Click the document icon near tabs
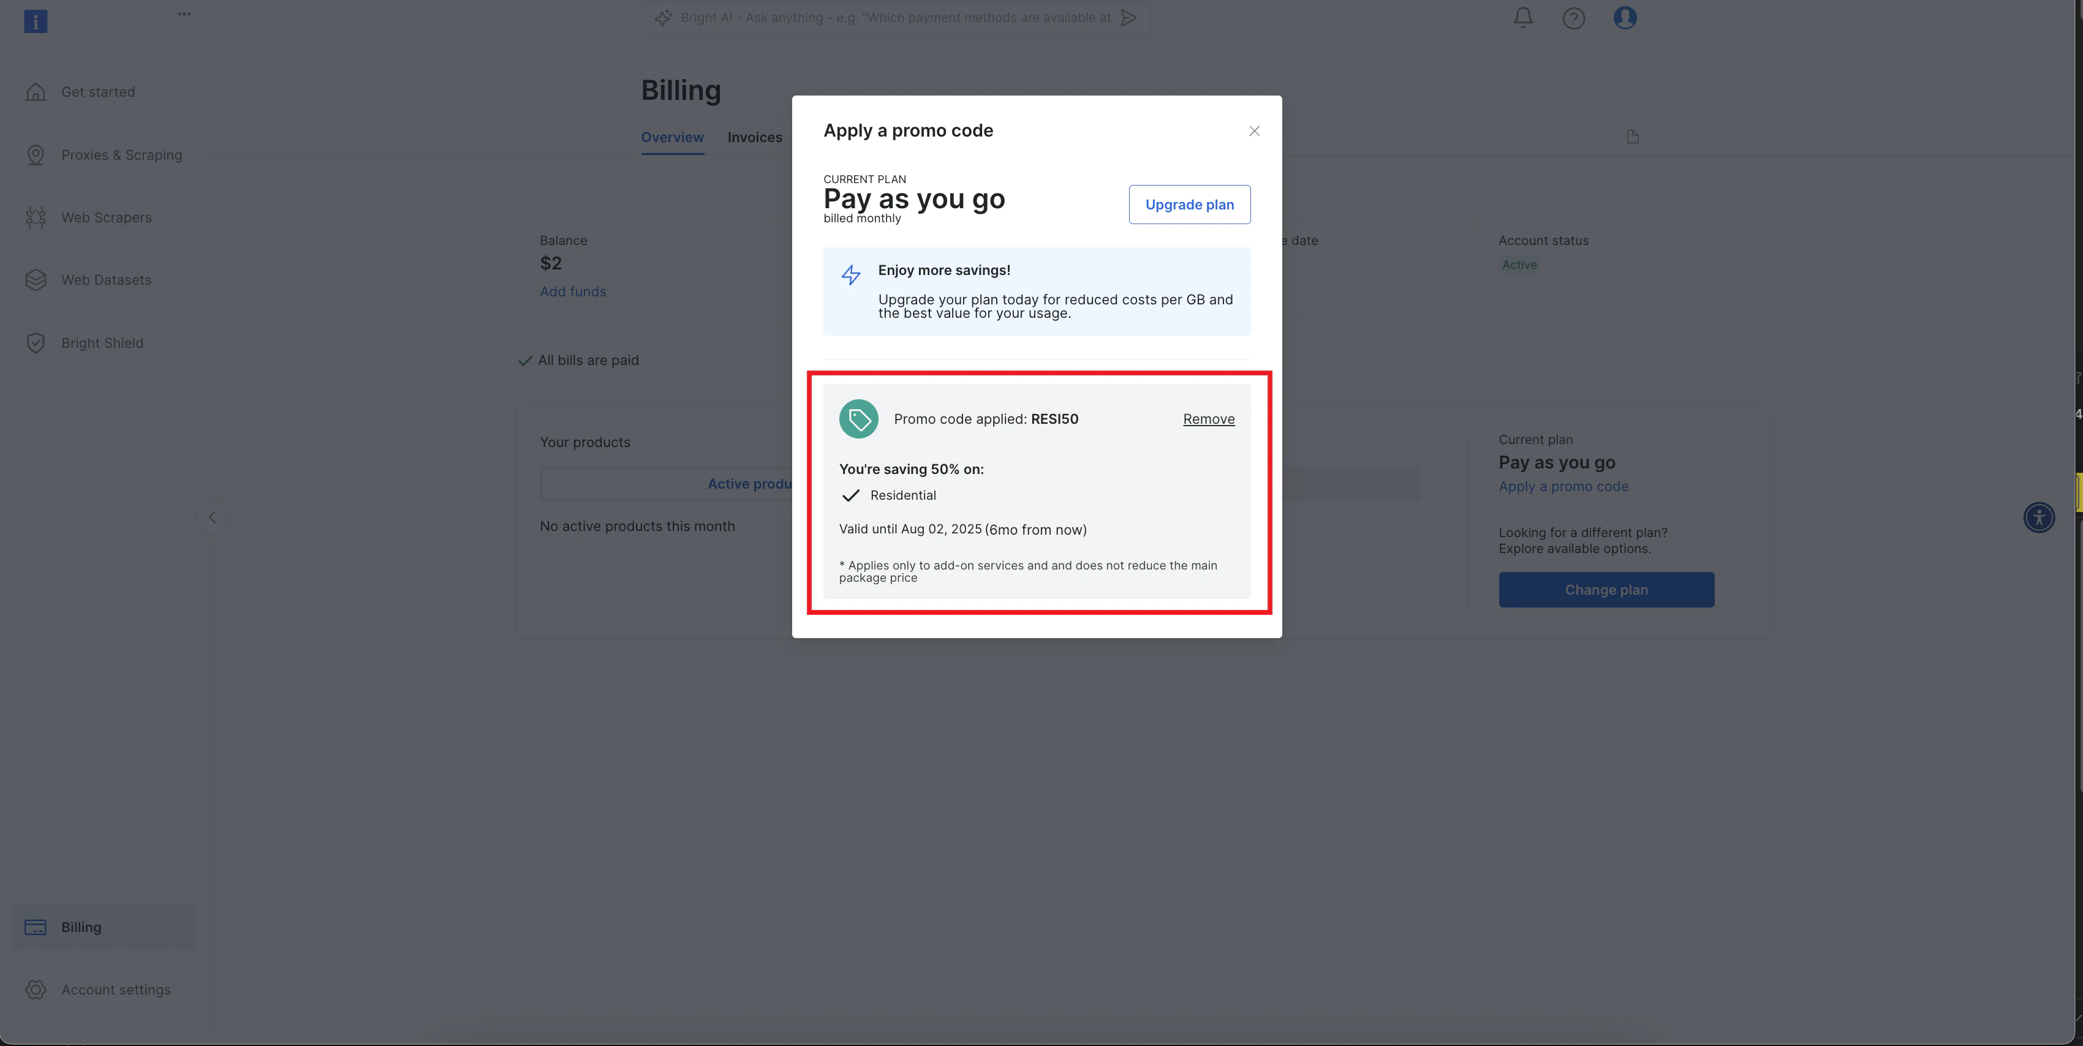The image size is (2083, 1046). (x=1632, y=137)
